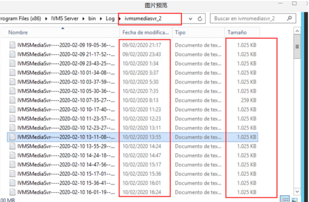Open the 'IVMS Server' breadcrumb
Viewport: 309px width, 202px height.
click(65, 19)
